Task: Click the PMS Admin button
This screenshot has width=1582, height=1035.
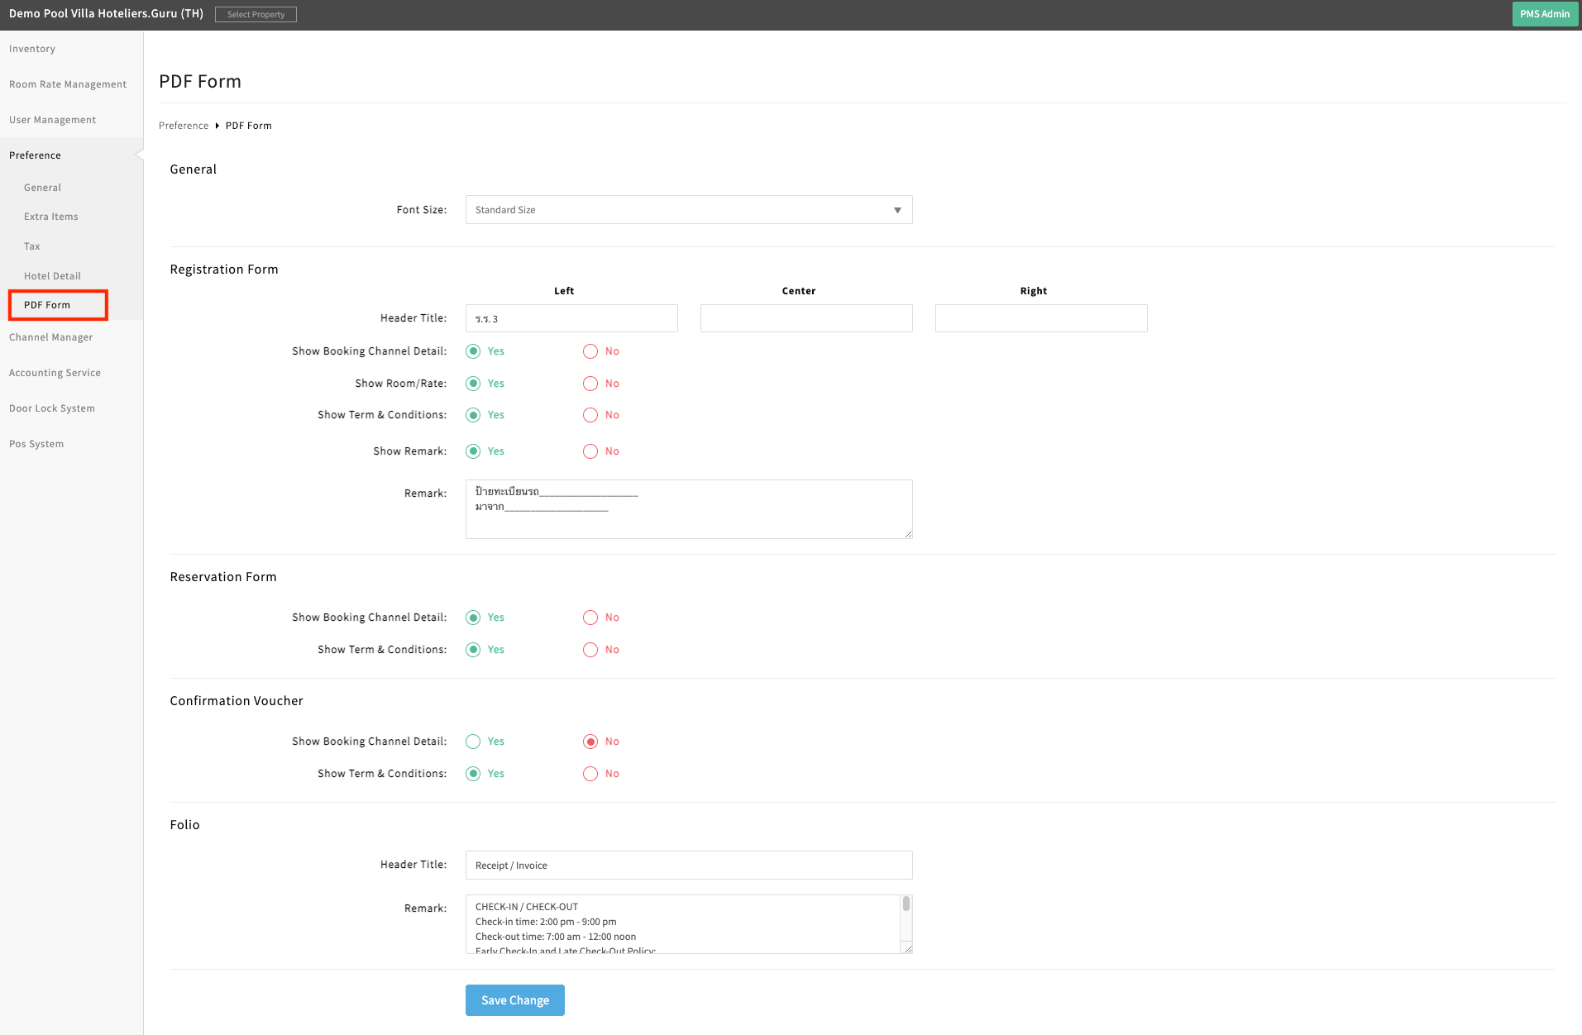Action: click(1544, 14)
